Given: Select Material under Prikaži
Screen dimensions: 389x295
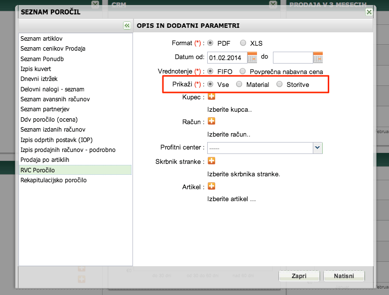Looking at the screenshot, I should [239, 84].
